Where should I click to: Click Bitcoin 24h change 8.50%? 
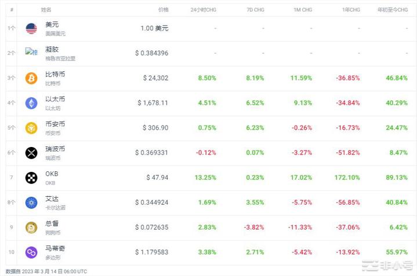pyautogui.click(x=207, y=78)
